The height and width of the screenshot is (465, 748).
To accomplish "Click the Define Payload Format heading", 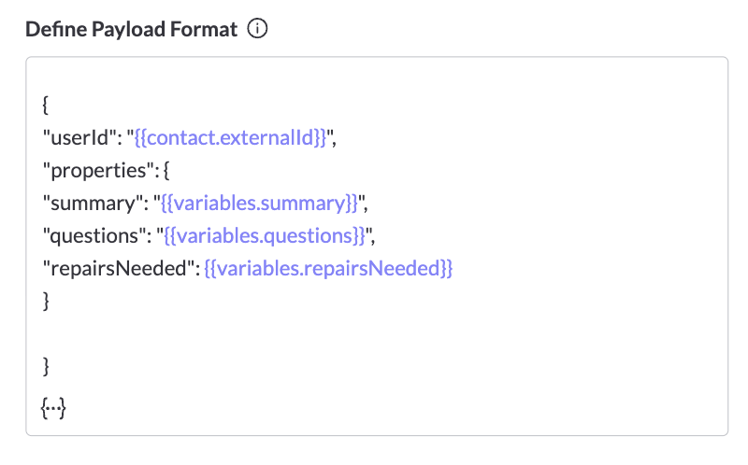I will point(131,29).
